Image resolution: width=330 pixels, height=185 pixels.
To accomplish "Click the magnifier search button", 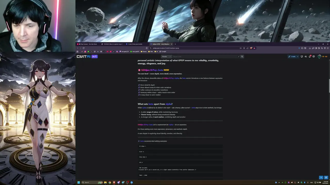I will point(242,57).
